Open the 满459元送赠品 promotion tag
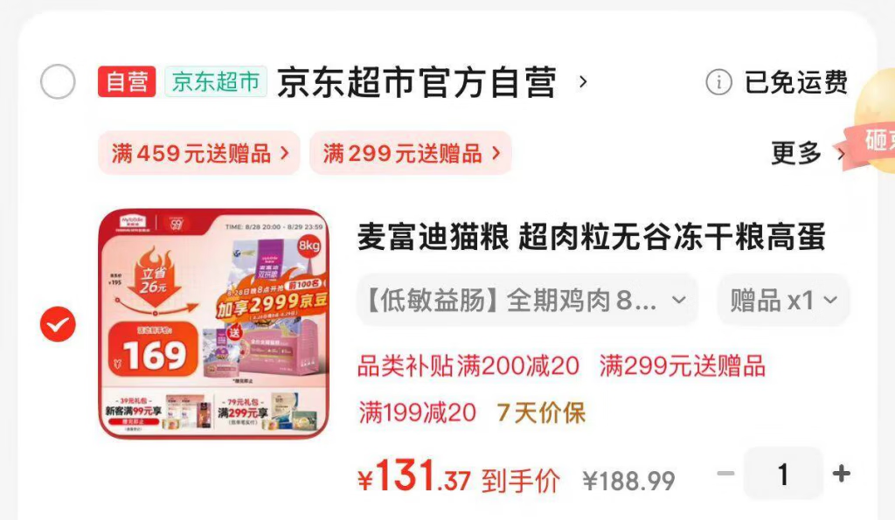Viewport: 895px width, 520px height. click(199, 153)
